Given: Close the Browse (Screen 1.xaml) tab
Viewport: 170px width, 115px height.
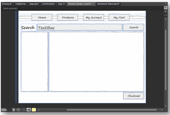Looking at the screenshot, I should pos(93,4).
